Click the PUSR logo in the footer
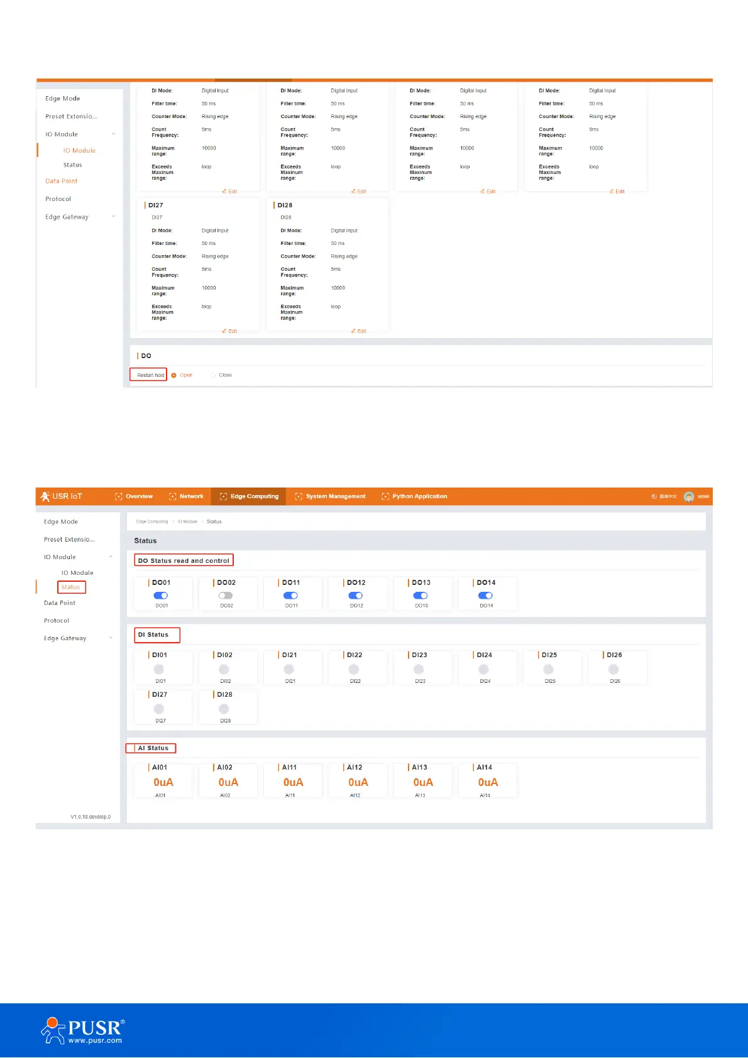This screenshot has height=1058, width=748. 83,1031
